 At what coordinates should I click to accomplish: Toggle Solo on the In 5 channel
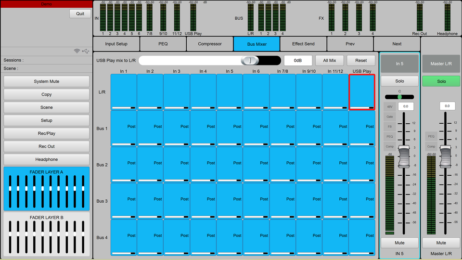coord(399,81)
